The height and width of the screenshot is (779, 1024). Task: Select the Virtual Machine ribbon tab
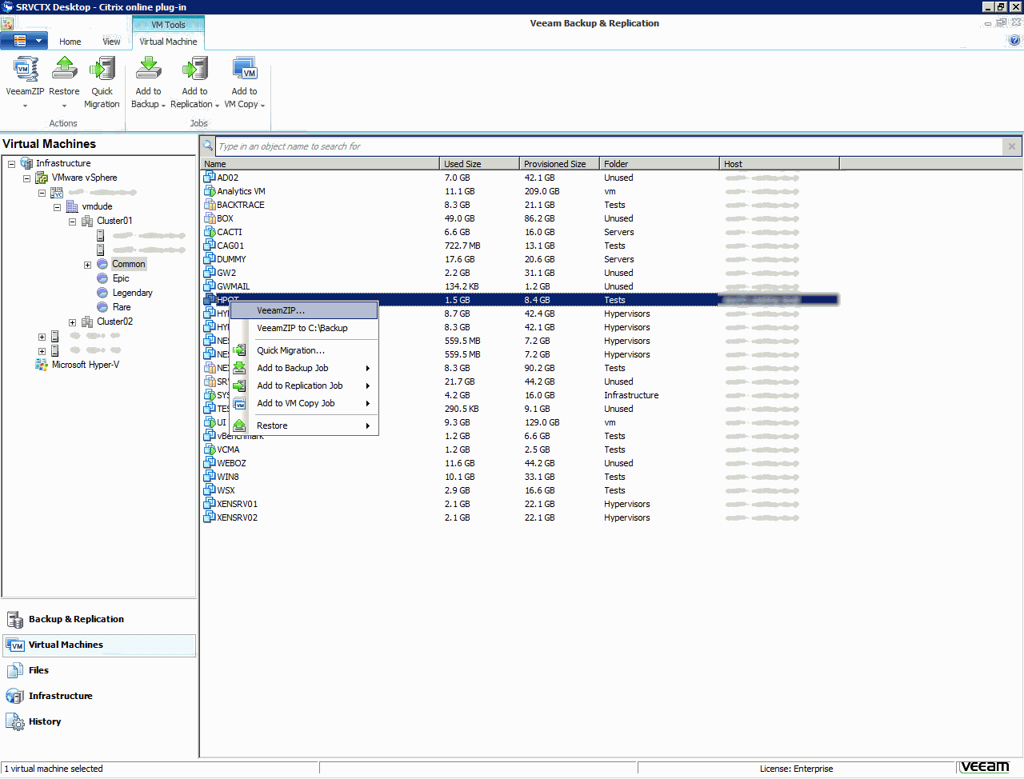(x=168, y=42)
